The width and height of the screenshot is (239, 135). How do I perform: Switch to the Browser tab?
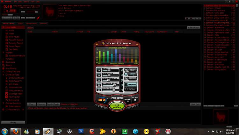(44, 24)
